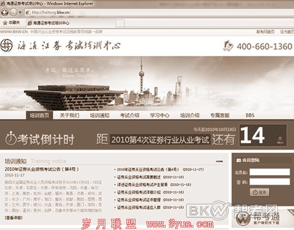Open list item 详述证券从业资格考试产生背景
Viewport: 294px width, 230px height.
pyautogui.click(x=154, y=184)
